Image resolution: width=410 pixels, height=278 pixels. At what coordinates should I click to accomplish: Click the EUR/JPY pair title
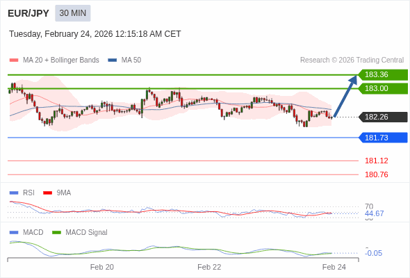28,13
